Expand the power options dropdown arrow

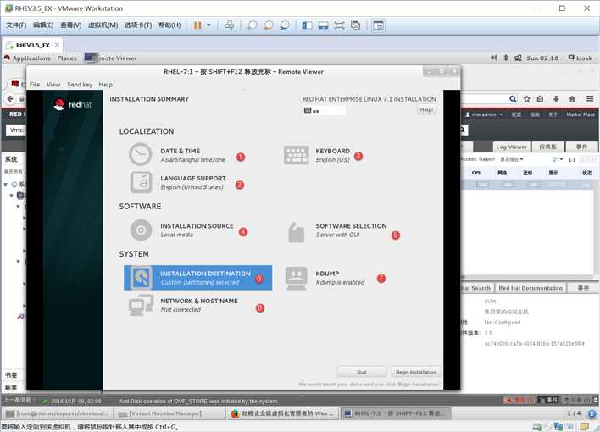coord(209,25)
